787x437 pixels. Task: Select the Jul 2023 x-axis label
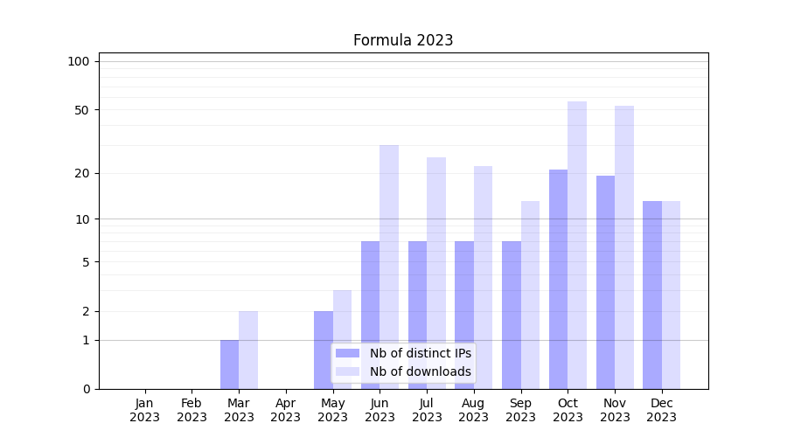427,410
